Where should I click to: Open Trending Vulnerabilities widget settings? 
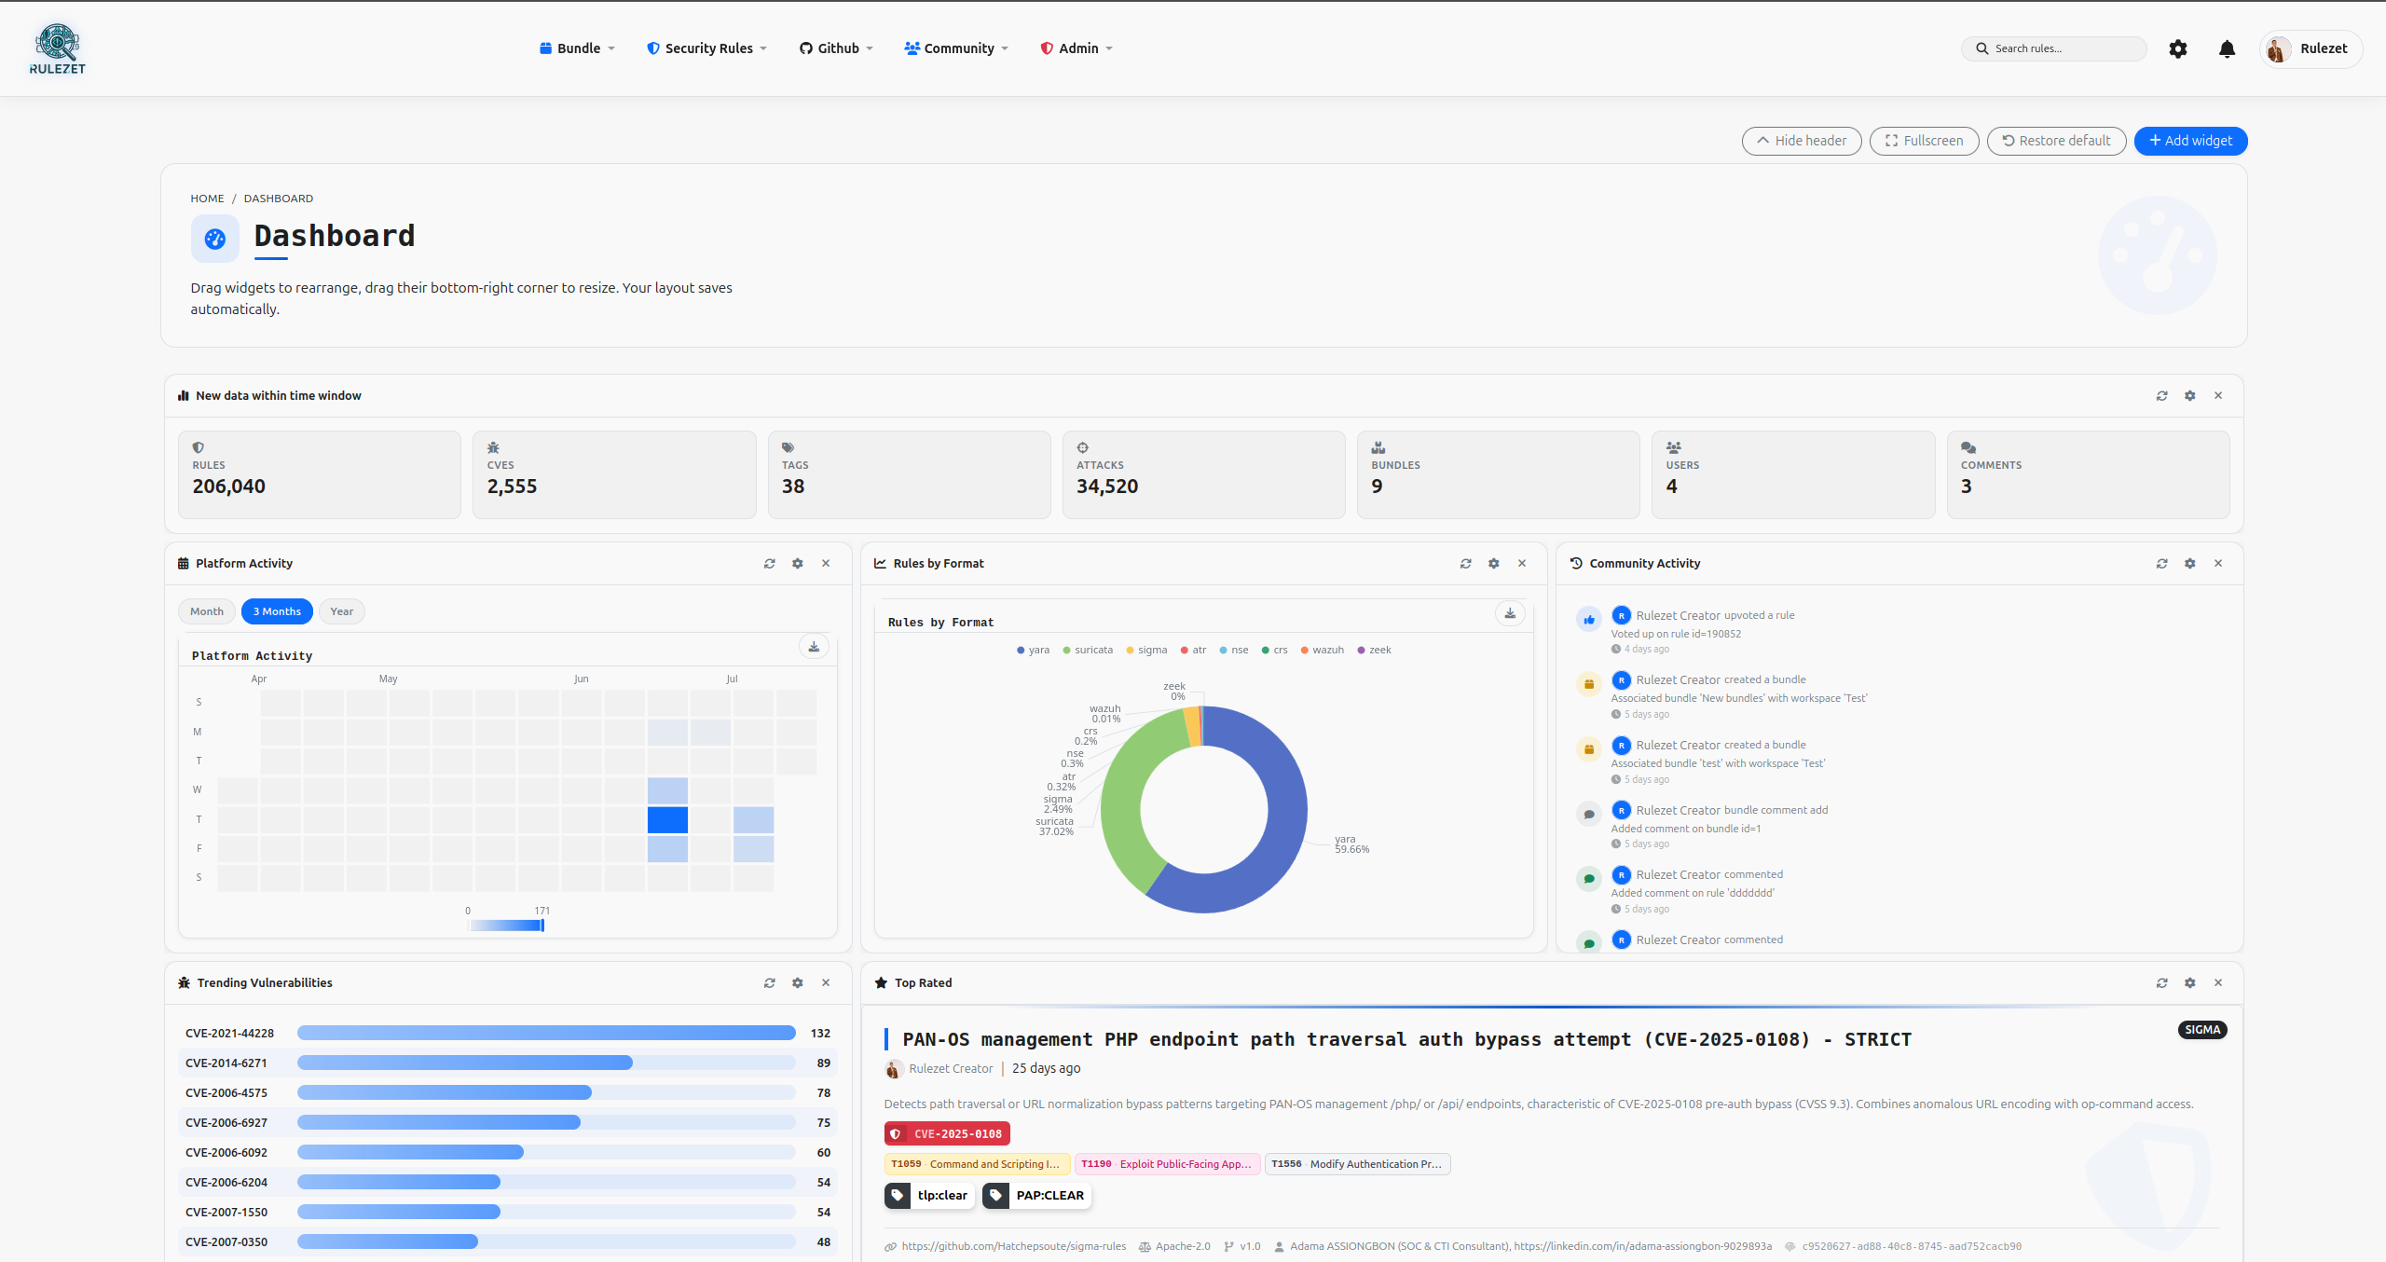797,983
